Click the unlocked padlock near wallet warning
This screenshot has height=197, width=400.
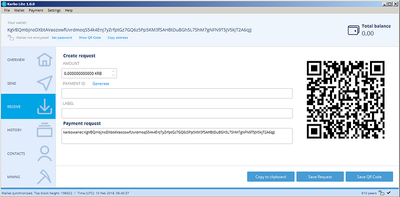tap(10, 38)
